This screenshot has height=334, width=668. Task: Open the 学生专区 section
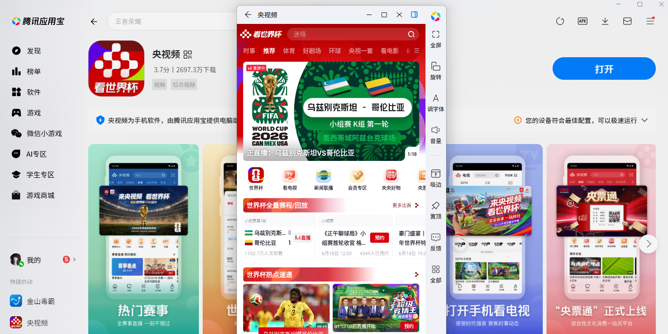(33, 175)
